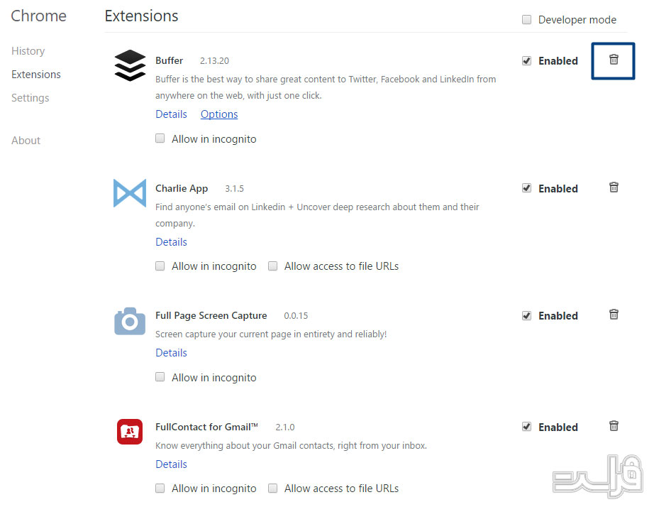Toggle Enabled for Full Page Screen Capture
The height and width of the screenshot is (507, 654).
click(x=527, y=316)
